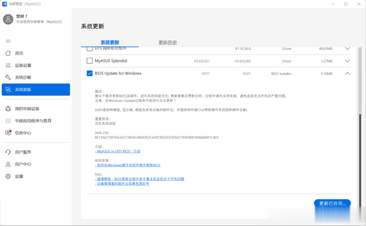366x226 pixels.
Task: Select the 系统诊断 wrench icon
Action: coord(8,78)
